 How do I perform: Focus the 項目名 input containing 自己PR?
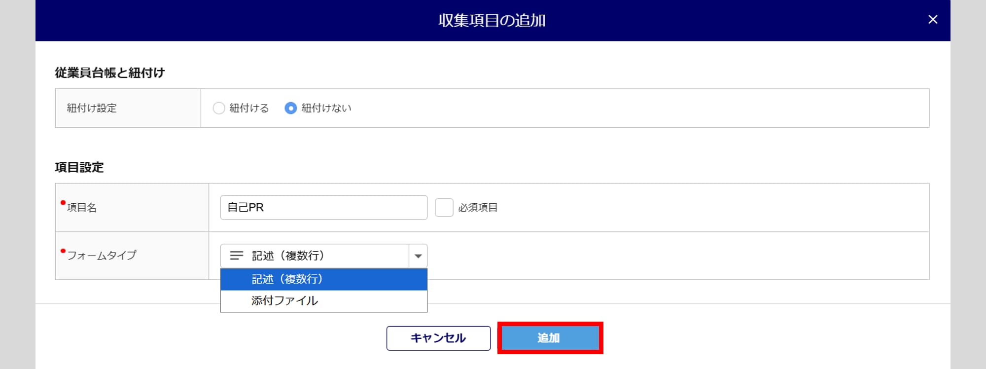tap(324, 208)
